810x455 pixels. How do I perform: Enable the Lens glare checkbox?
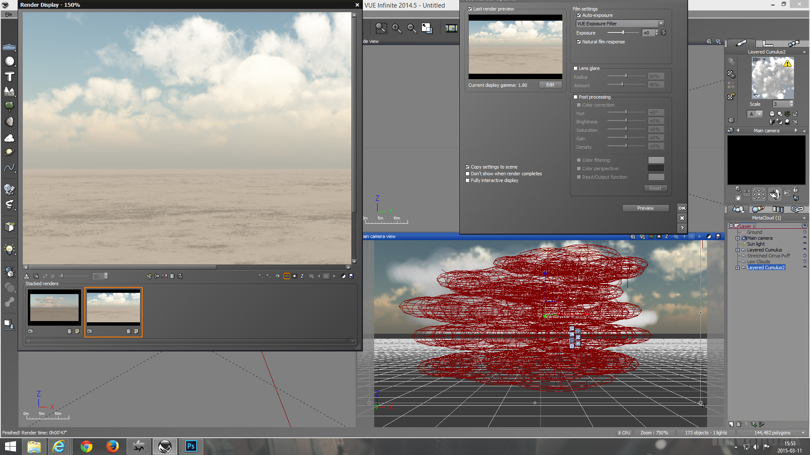[x=575, y=68]
